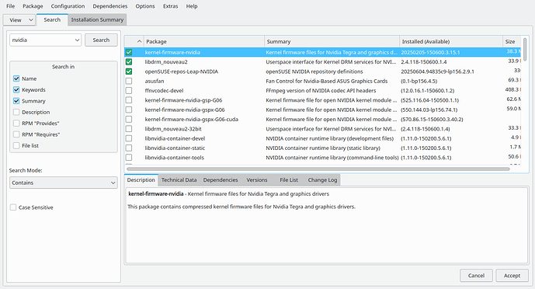Show the Change Log tab

[x=322, y=179]
